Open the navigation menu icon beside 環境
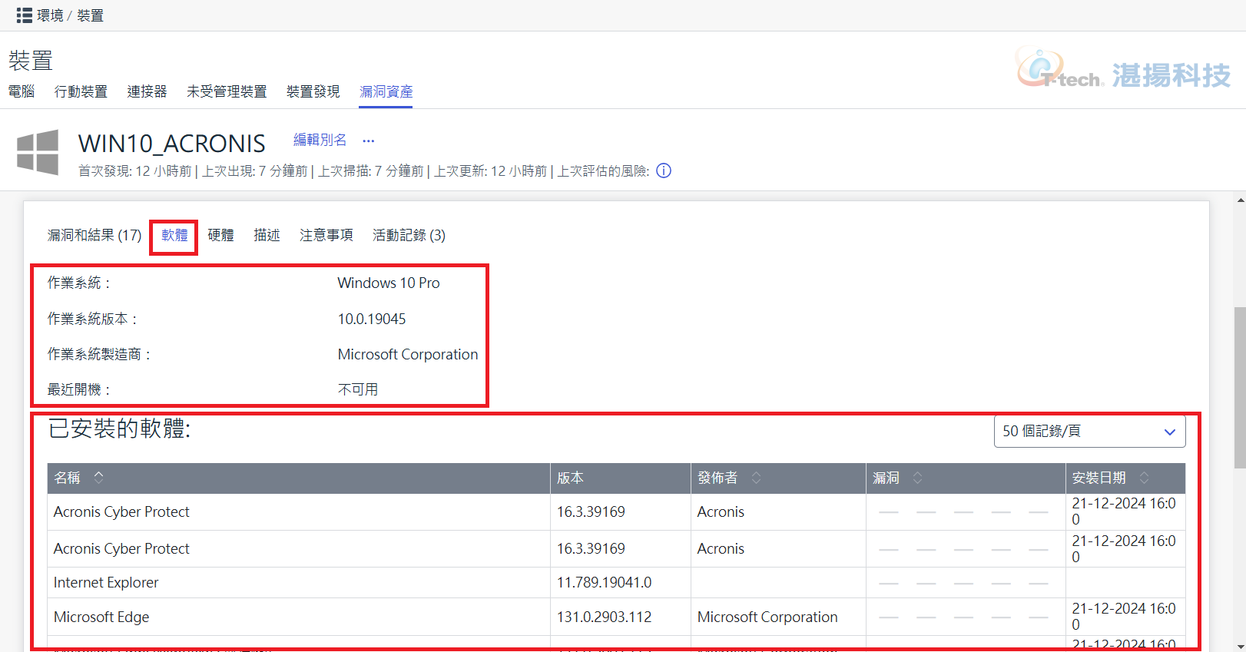Screen dimensions: 1246x652 click(24, 15)
